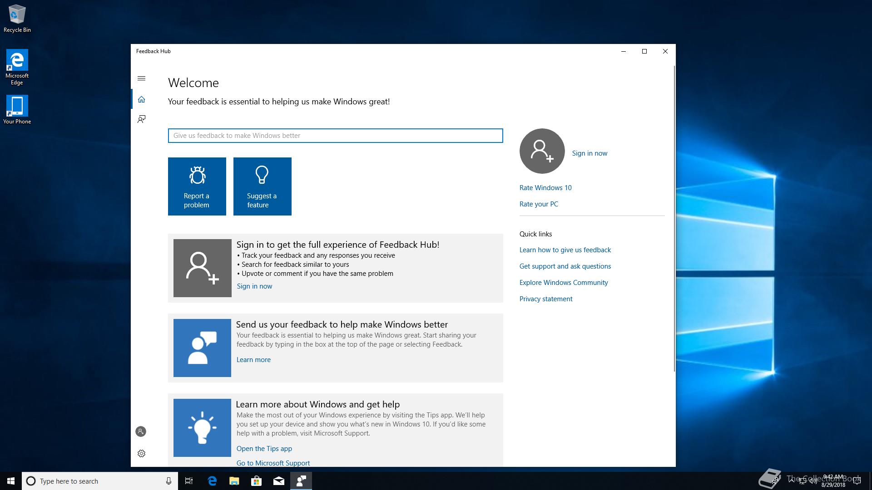Close the Feedback Hub window

pos(665,51)
